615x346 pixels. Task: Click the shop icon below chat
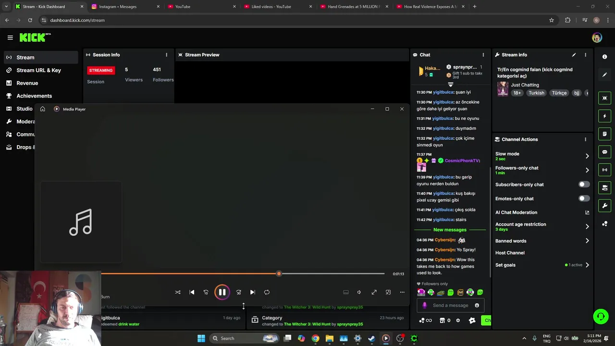443,321
